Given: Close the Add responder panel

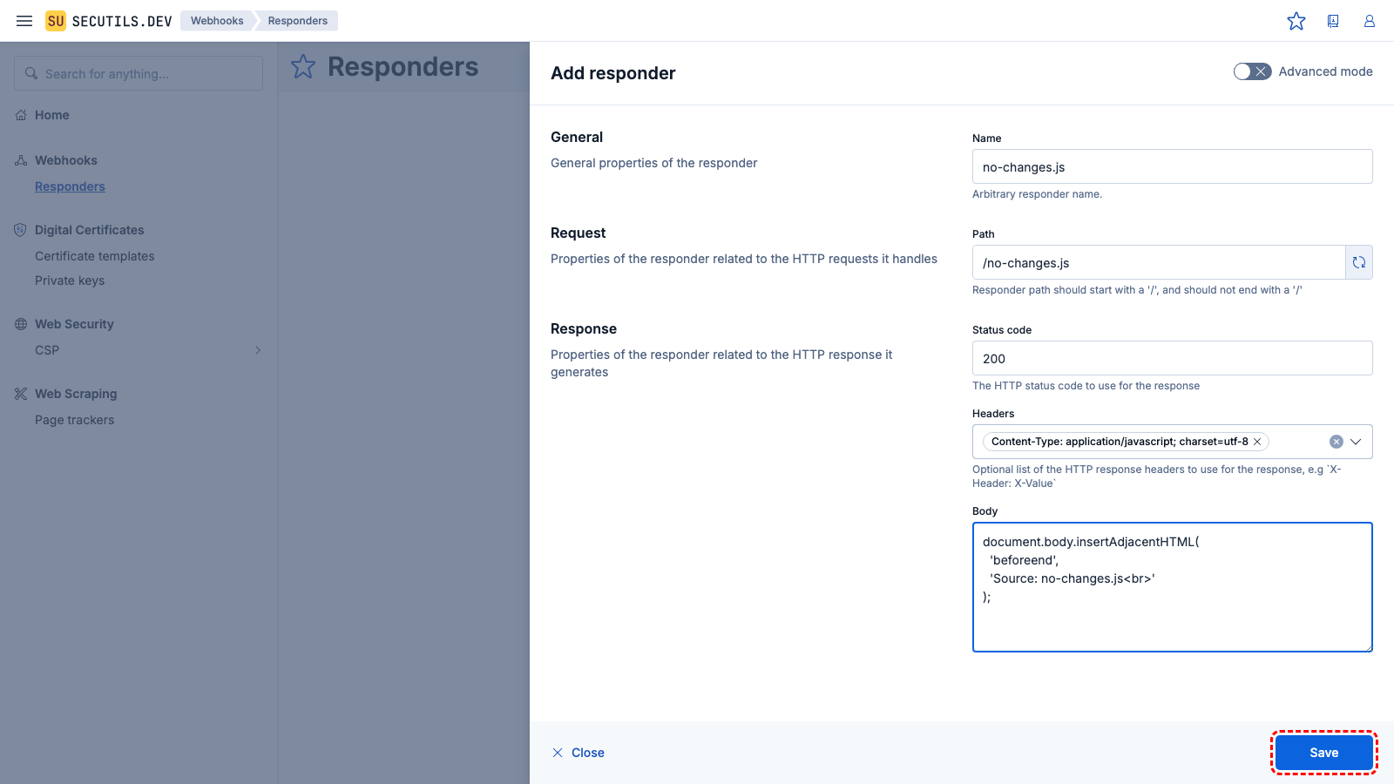Looking at the screenshot, I should (579, 753).
